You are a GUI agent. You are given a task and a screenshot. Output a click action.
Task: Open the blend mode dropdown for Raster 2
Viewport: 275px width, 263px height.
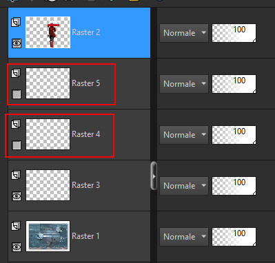(x=184, y=33)
